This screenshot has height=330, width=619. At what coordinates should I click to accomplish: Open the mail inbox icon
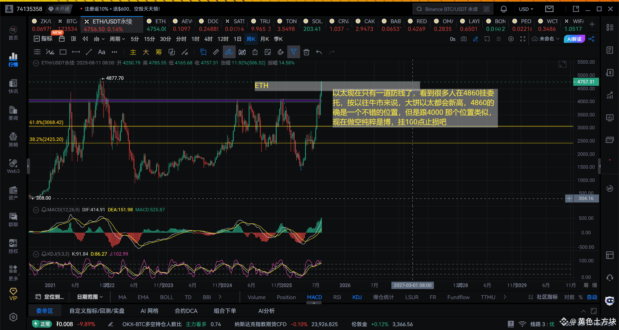coord(549,9)
